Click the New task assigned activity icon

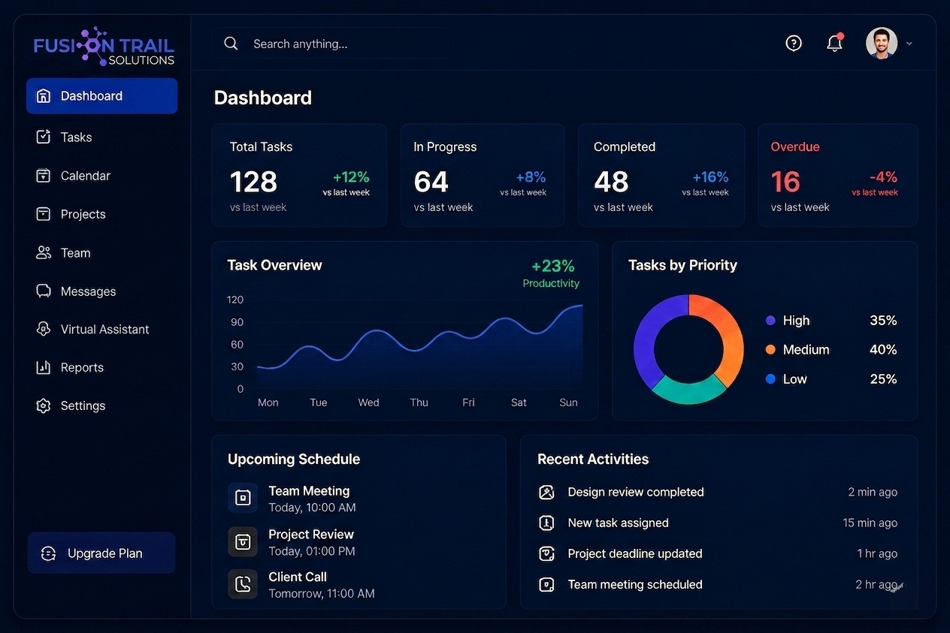point(546,523)
